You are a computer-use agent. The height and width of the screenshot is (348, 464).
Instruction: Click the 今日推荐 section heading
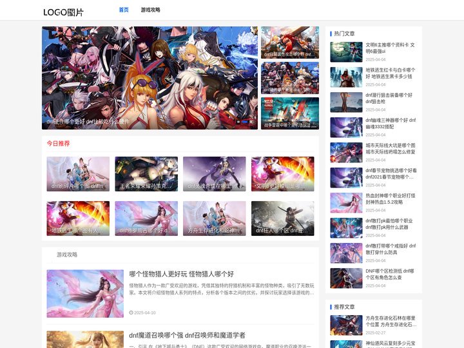[x=58, y=144]
